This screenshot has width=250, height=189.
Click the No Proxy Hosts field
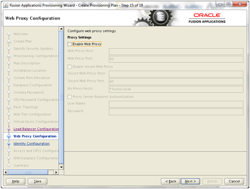click(x=176, y=89)
